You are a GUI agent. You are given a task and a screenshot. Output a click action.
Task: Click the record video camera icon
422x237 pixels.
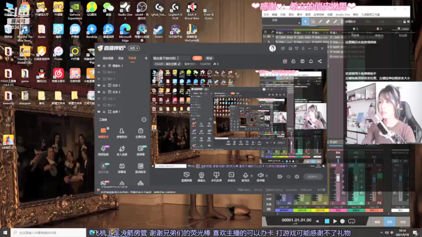coord(280,176)
